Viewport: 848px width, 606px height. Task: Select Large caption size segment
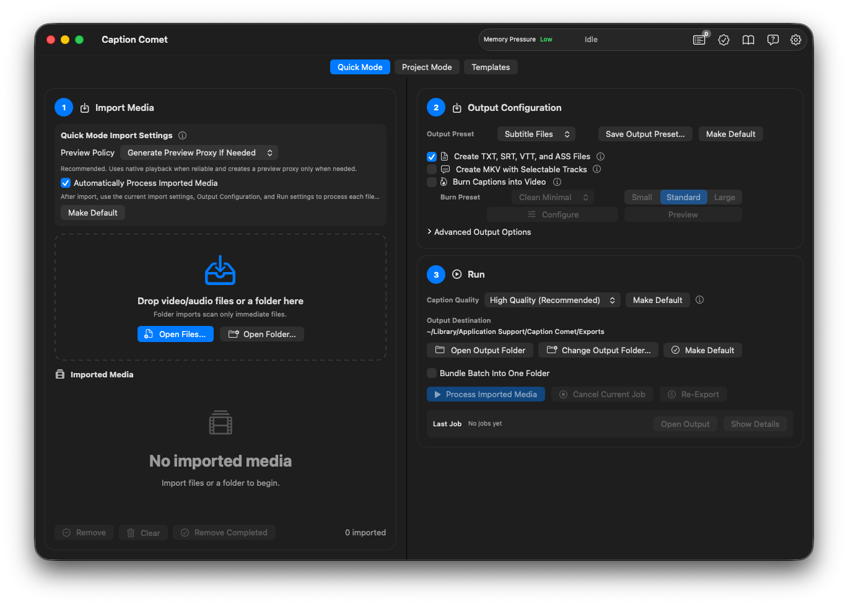pos(724,197)
